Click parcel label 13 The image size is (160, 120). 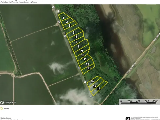[x=89, y=68]
